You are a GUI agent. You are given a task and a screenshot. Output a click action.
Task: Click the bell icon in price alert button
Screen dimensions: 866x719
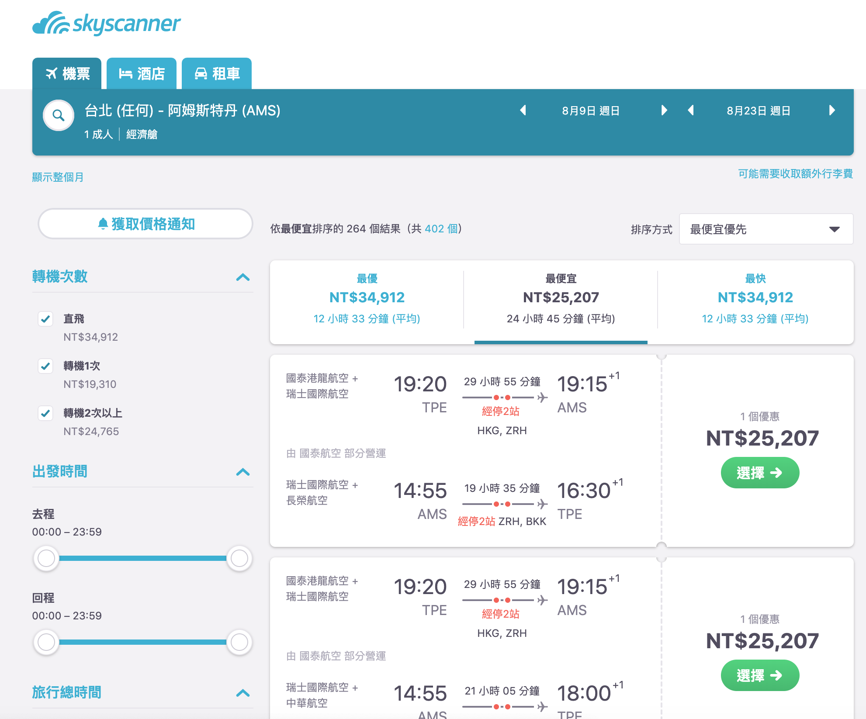click(103, 224)
